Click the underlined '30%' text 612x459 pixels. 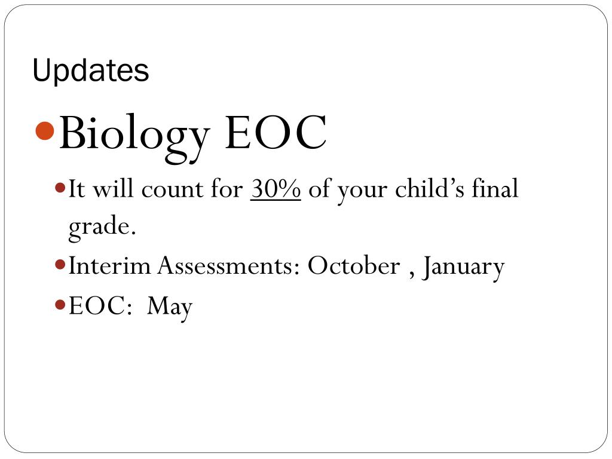tap(276, 189)
